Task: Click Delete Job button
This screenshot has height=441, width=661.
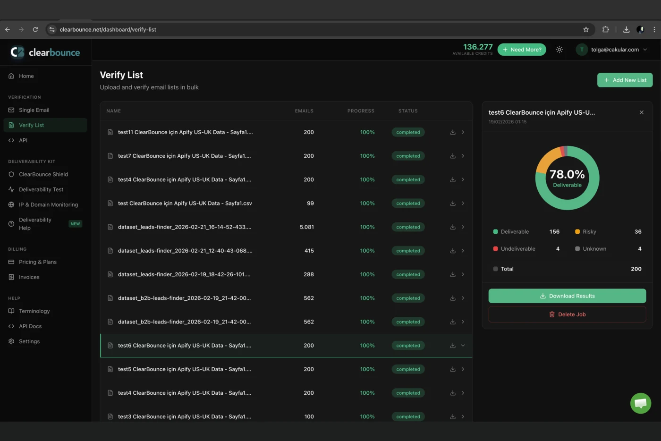Action: (x=567, y=314)
